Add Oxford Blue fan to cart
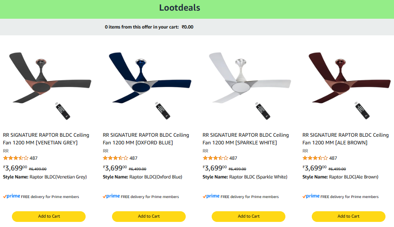394x227 pixels. [x=149, y=216]
